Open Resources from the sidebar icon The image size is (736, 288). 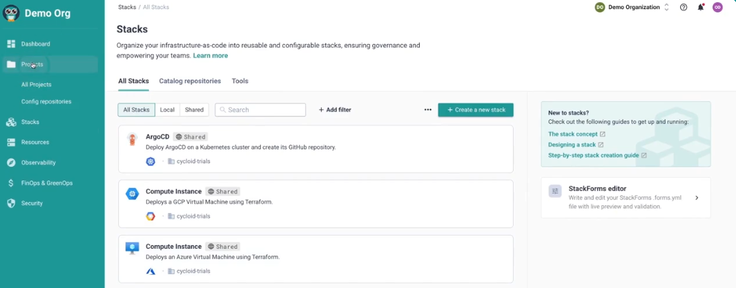(11, 143)
